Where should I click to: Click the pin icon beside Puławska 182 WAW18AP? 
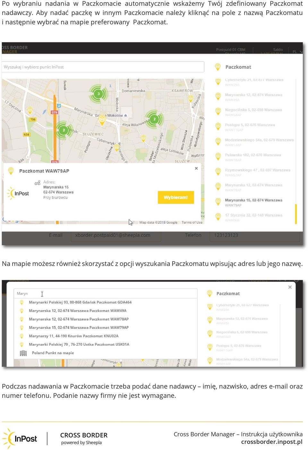[218, 156]
